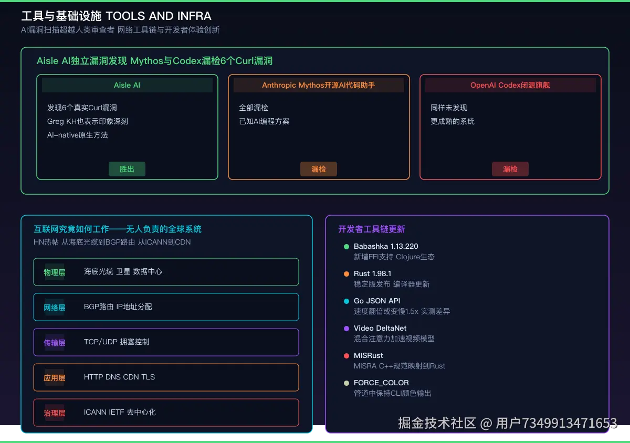Click the green dot beside Babashka 1.13.220
This screenshot has height=443, width=630.
click(346, 247)
